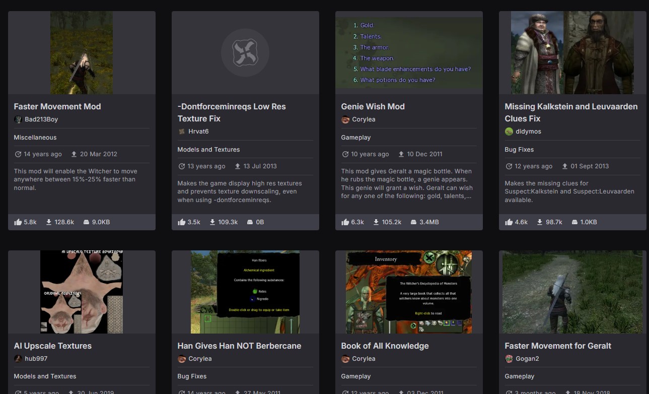Open the Faster Movement Mod title

click(x=57, y=107)
